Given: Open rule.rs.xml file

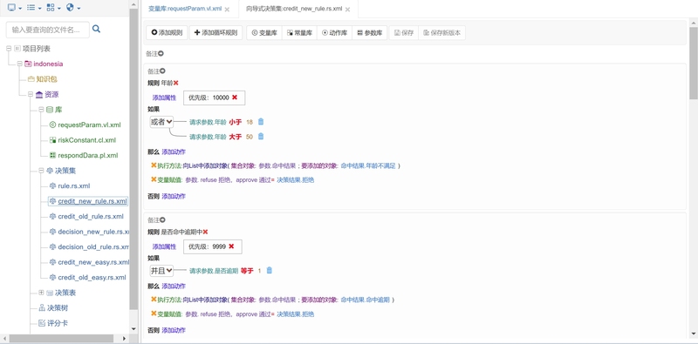Looking at the screenshot, I should pos(74,185).
